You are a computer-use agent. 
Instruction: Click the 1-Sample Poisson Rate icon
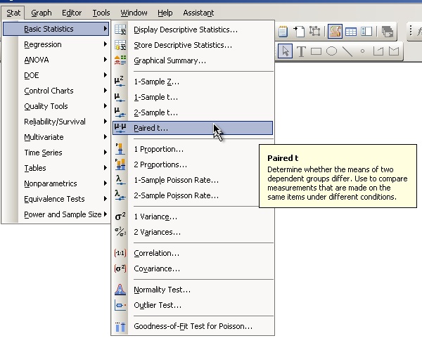[x=120, y=180]
